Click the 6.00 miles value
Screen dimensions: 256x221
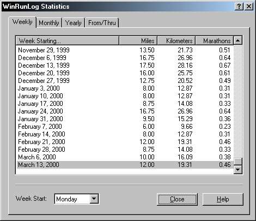tap(149, 127)
